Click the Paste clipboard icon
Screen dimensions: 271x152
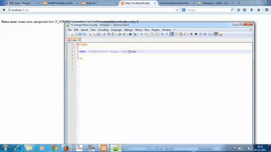(x=113, y=34)
